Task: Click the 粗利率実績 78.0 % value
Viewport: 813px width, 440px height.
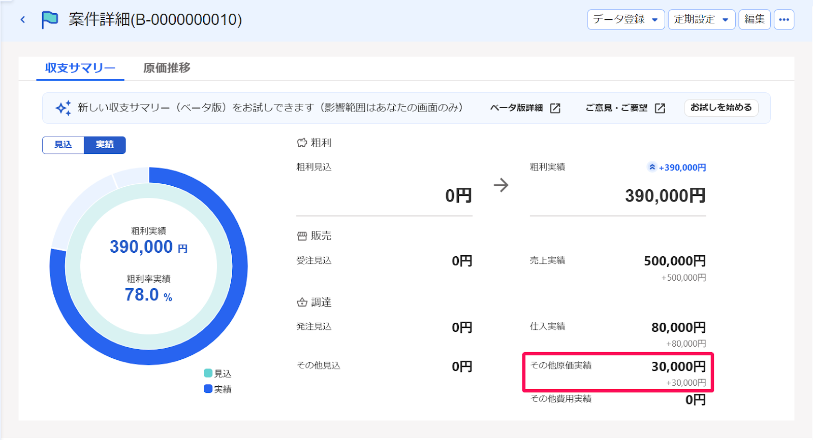Action: click(149, 295)
